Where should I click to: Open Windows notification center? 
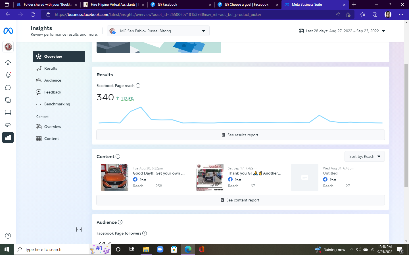[400, 250]
